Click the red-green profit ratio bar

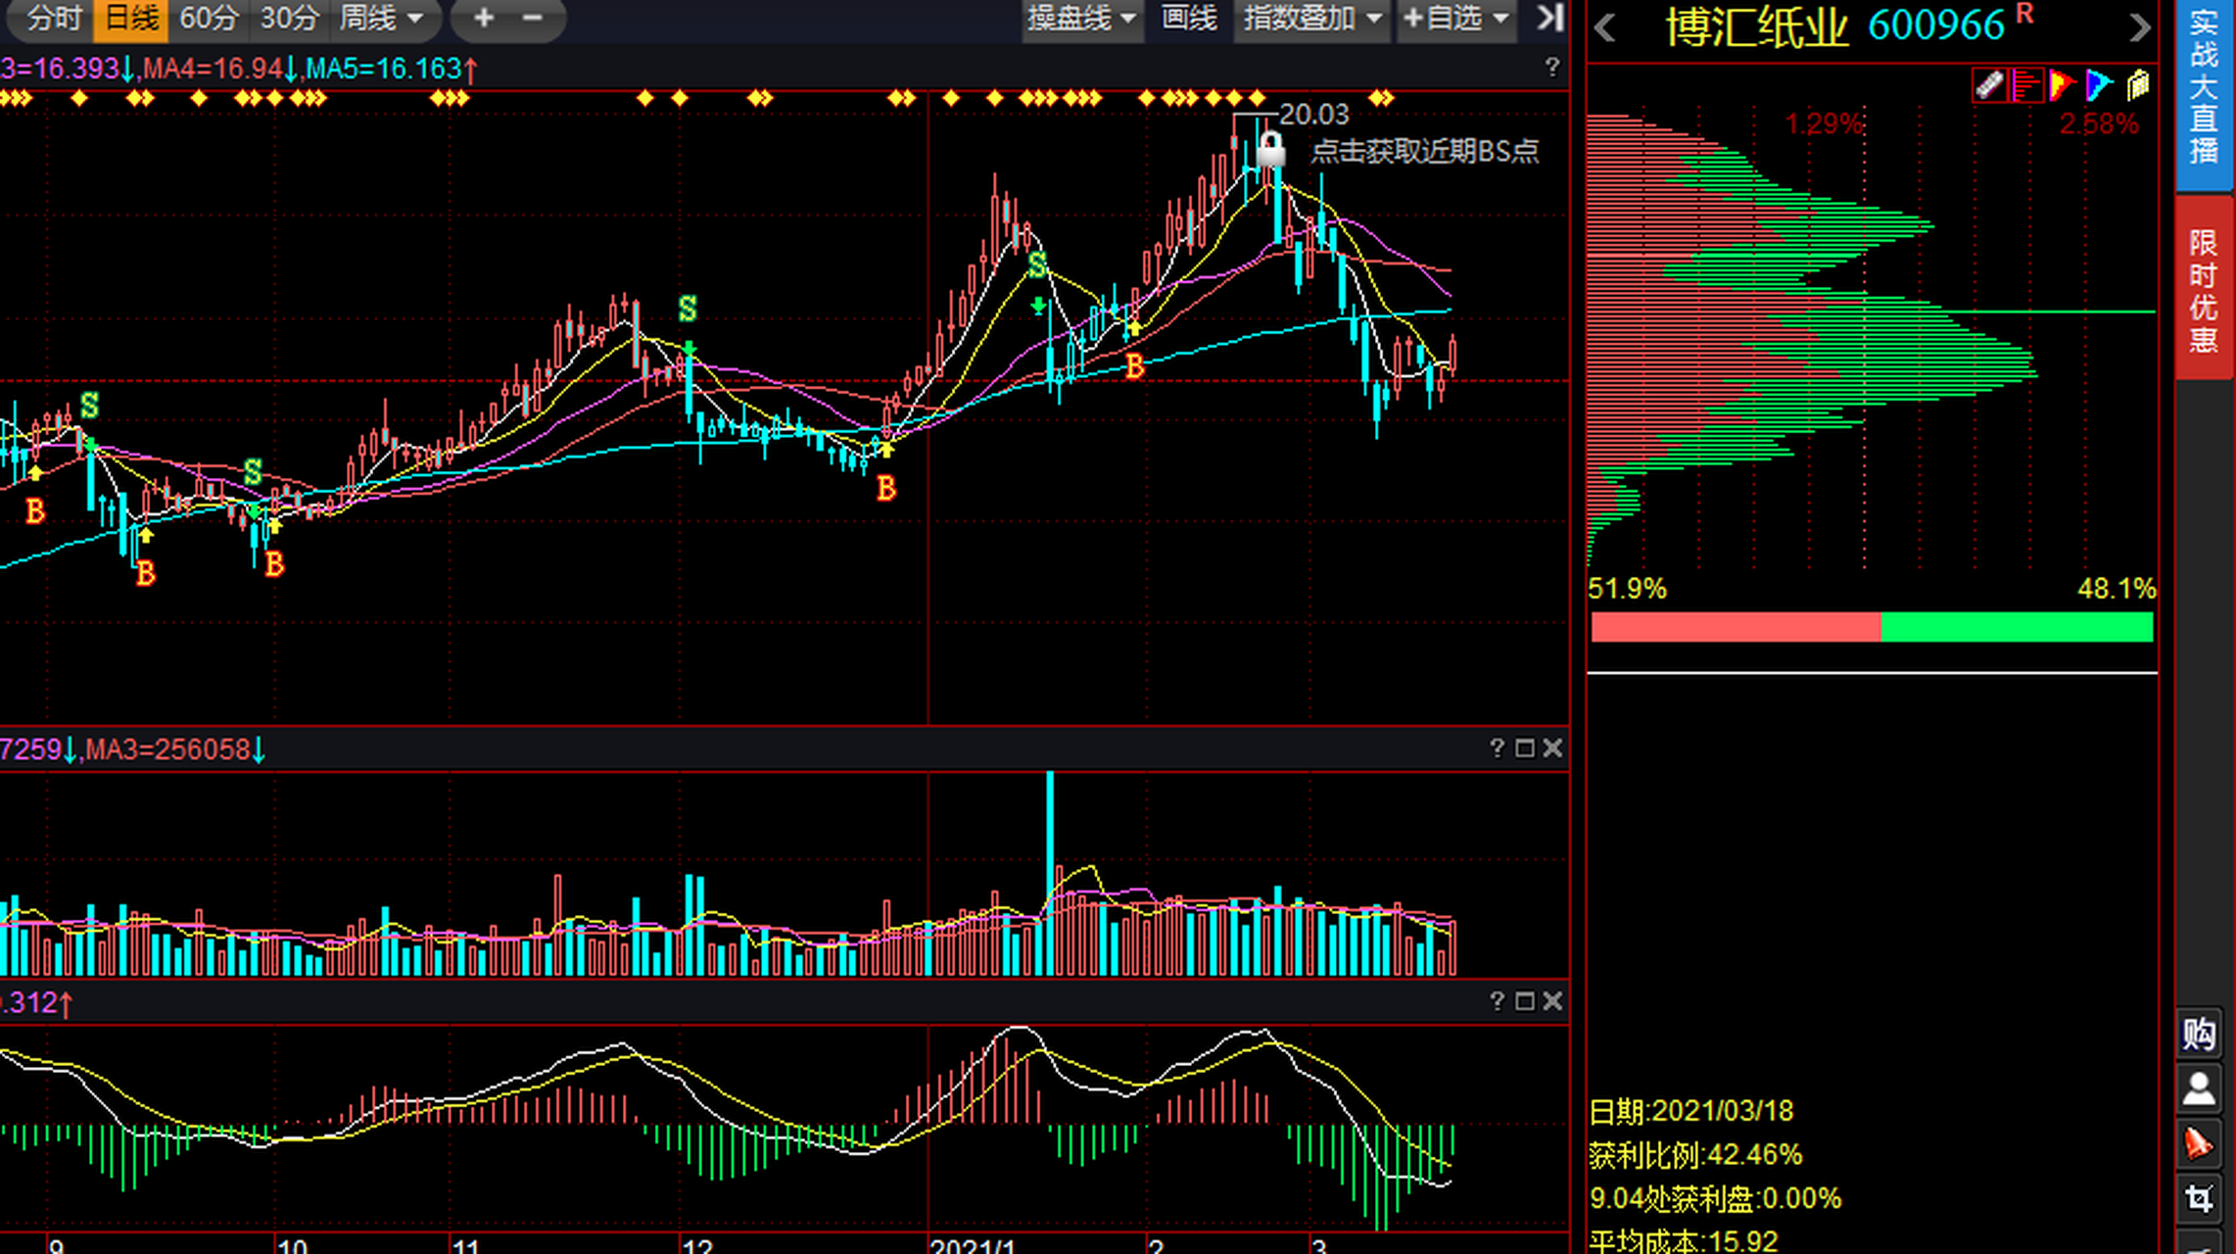pyautogui.click(x=1871, y=627)
